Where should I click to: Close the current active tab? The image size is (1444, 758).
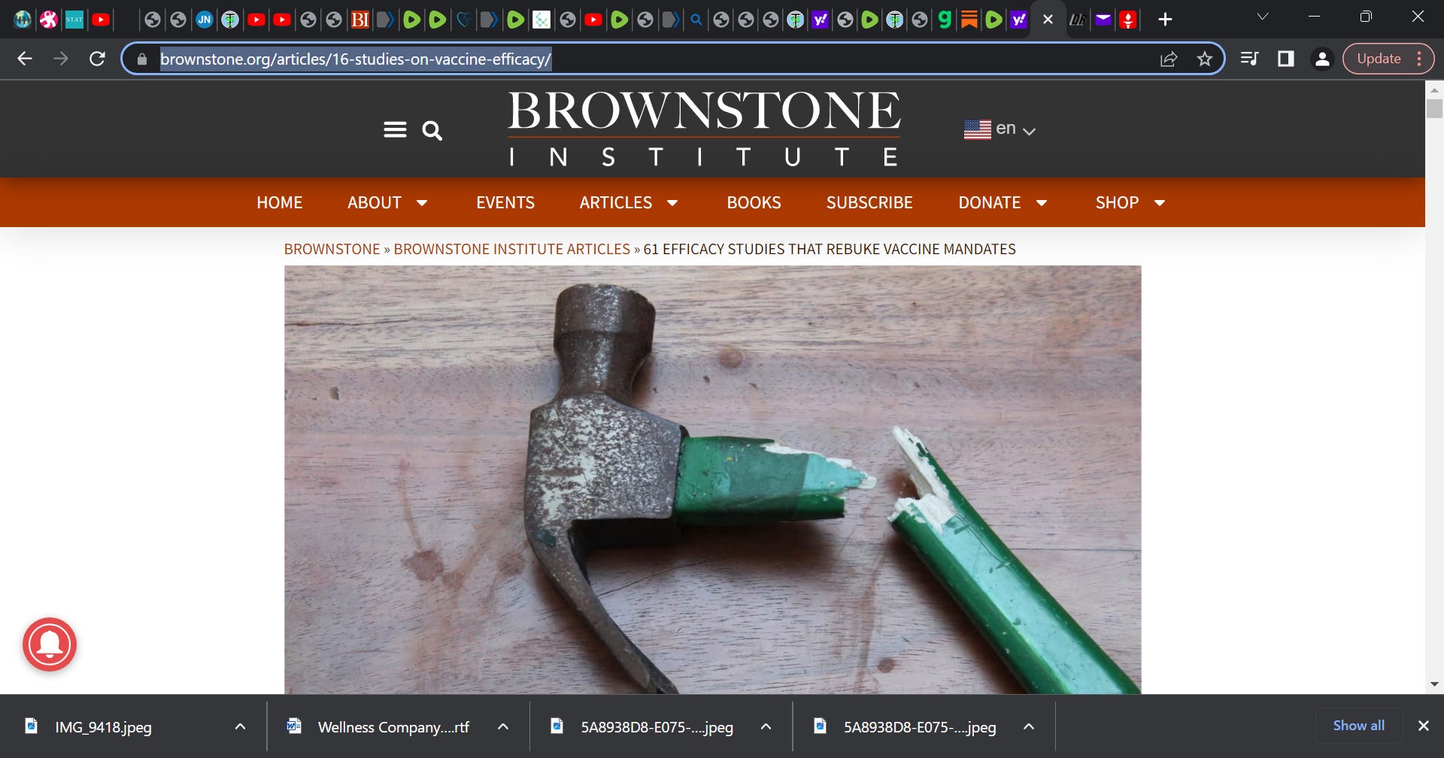pyautogui.click(x=1048, y=20)
